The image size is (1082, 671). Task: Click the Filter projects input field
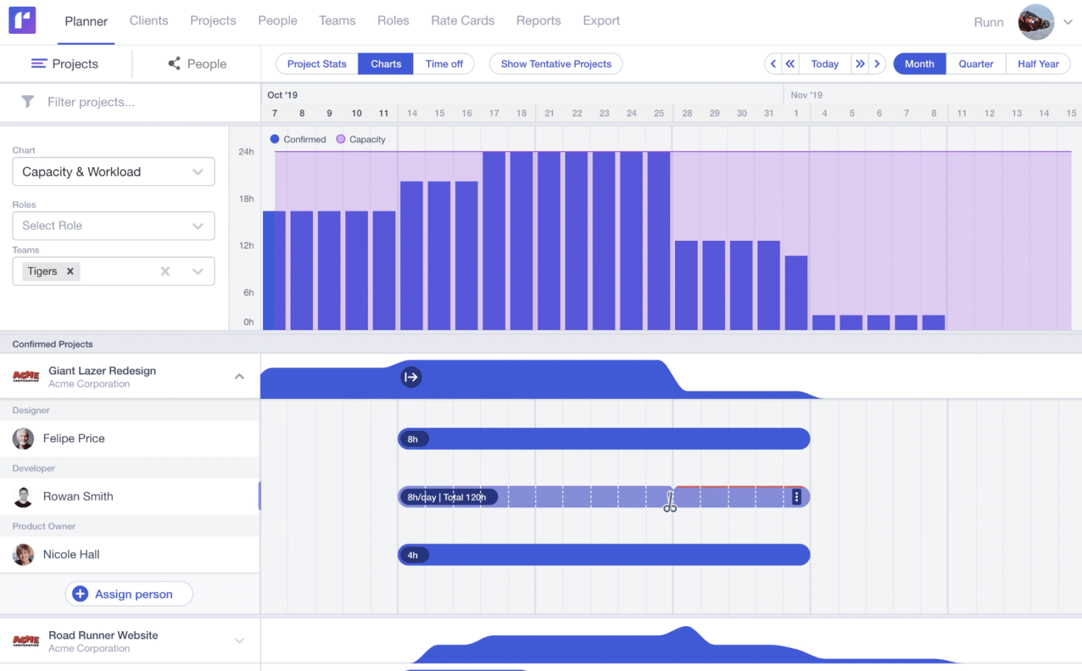coord(108,102)
